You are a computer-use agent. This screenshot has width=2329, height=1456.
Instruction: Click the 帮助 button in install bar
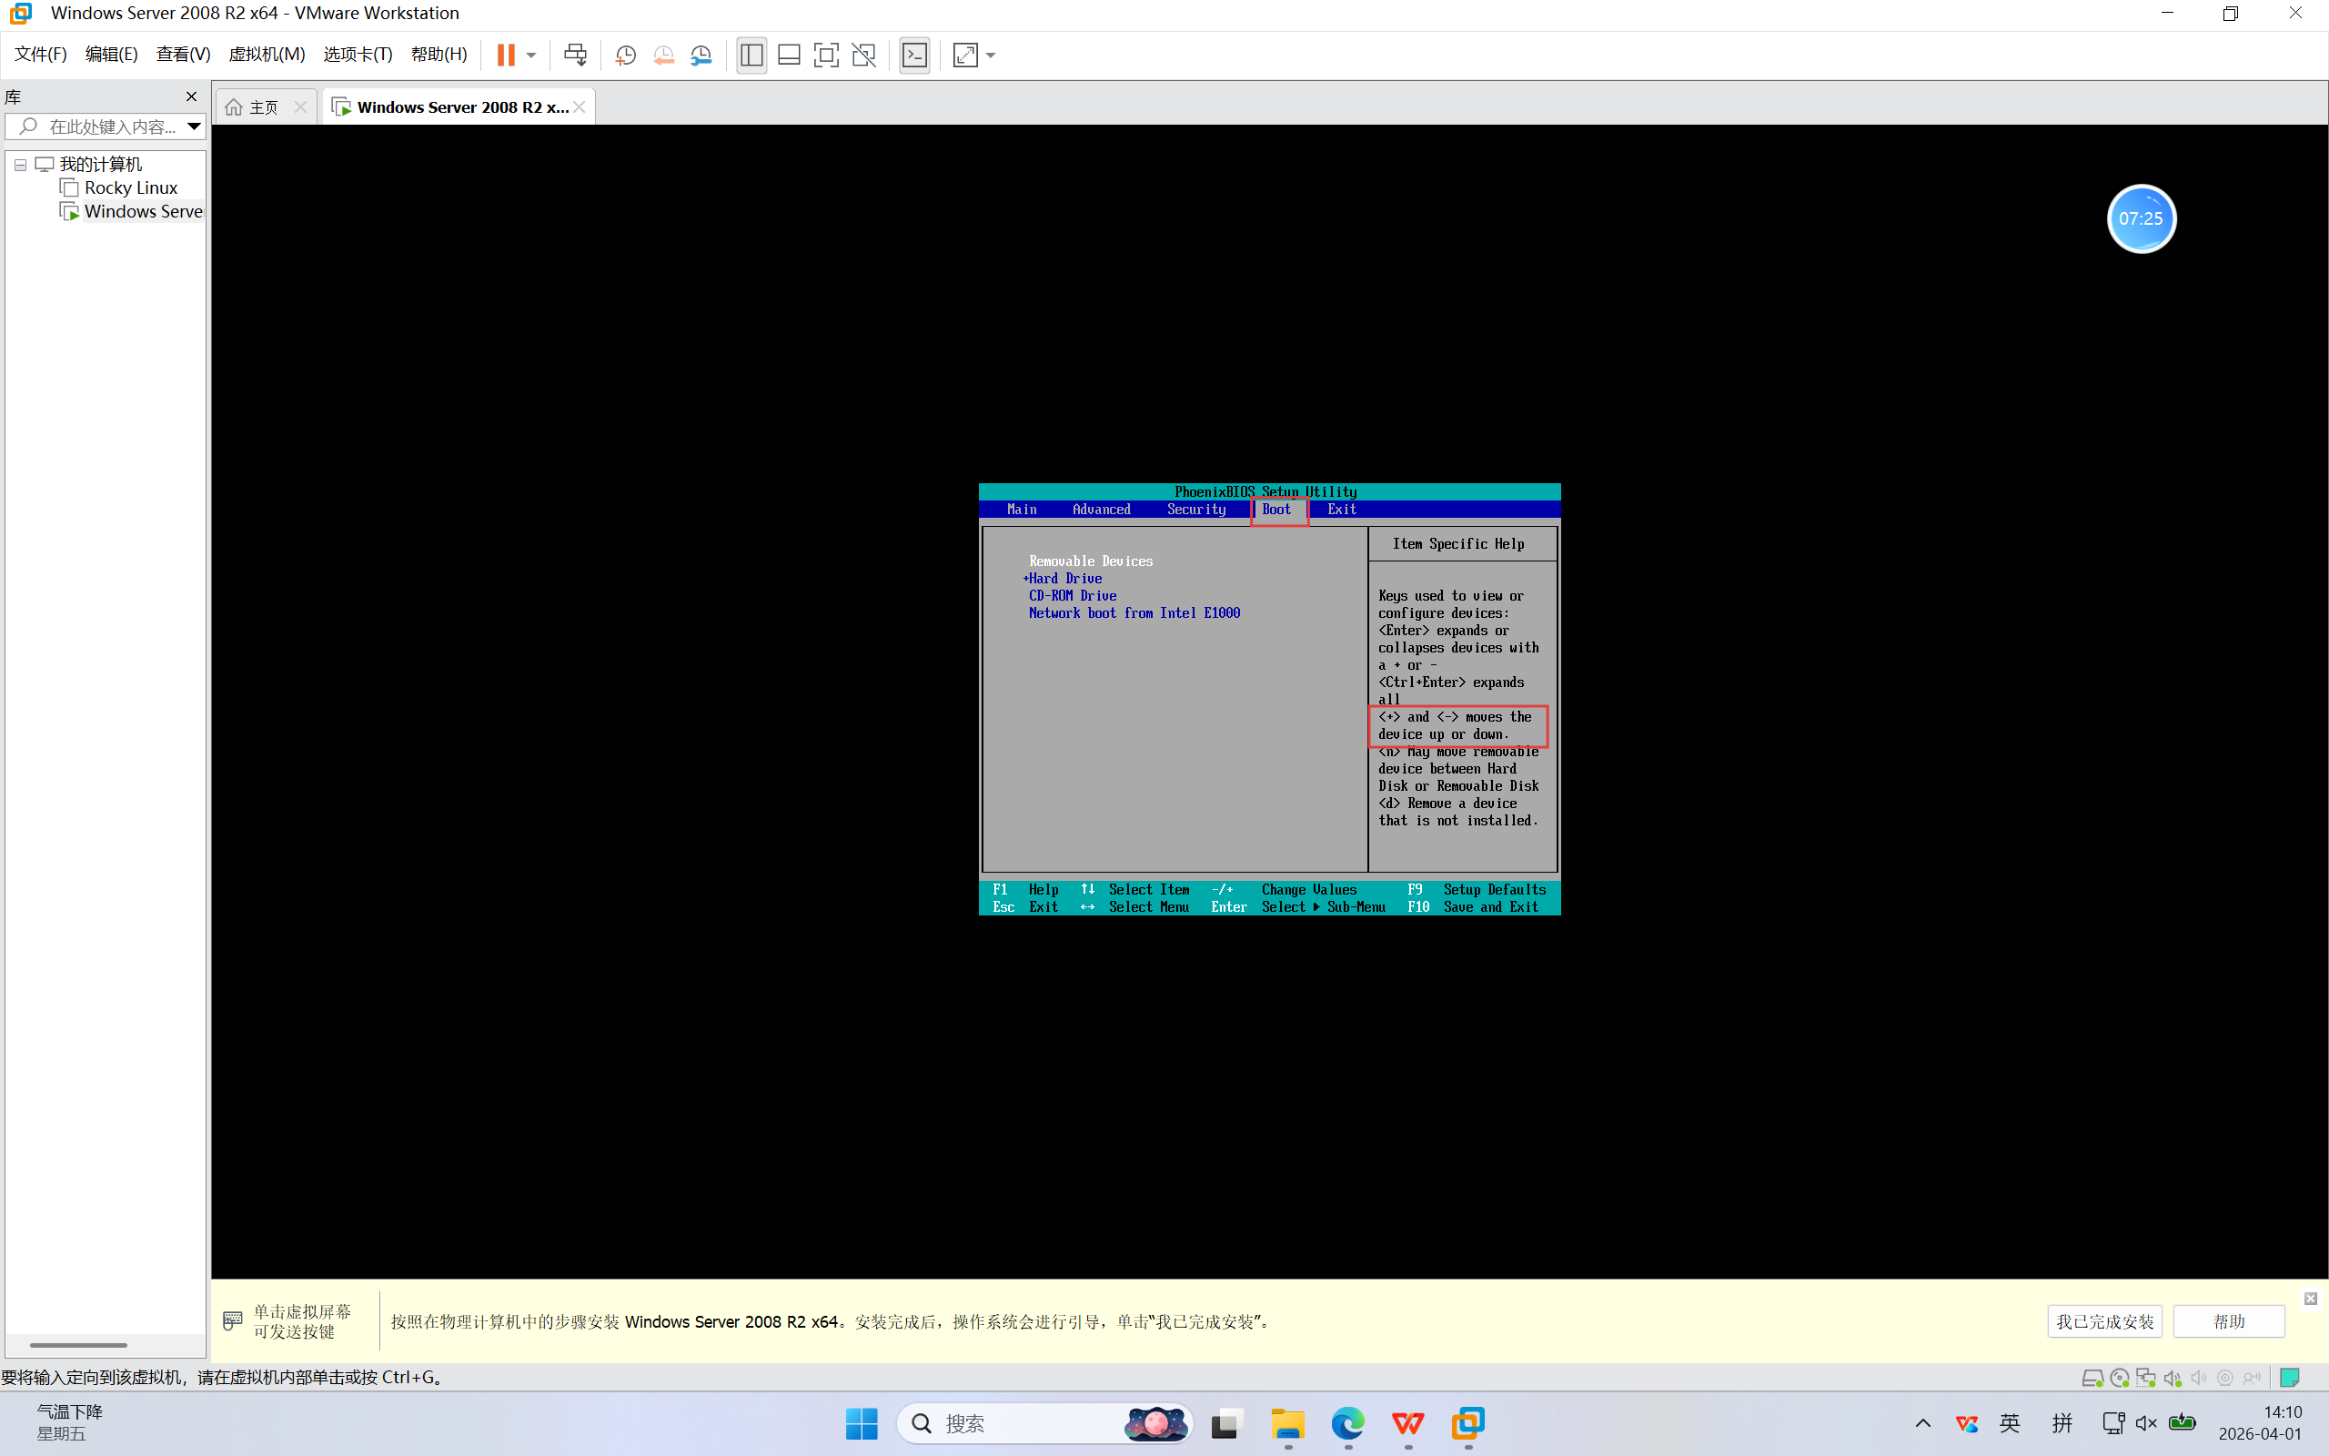pos(2228,1321)
